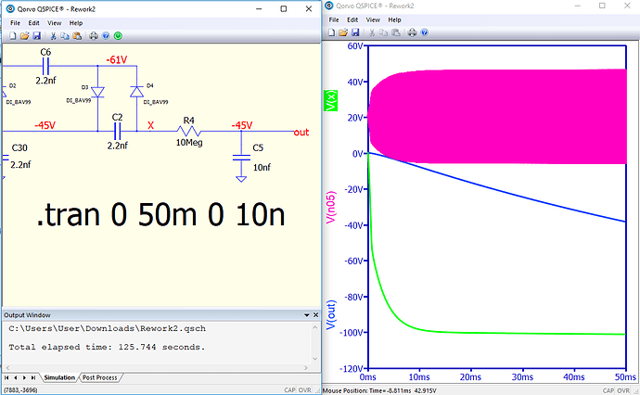Click the Open folder icon in schematic toolbar
Screen dimensions: 640x395
[x=25, y=35]
